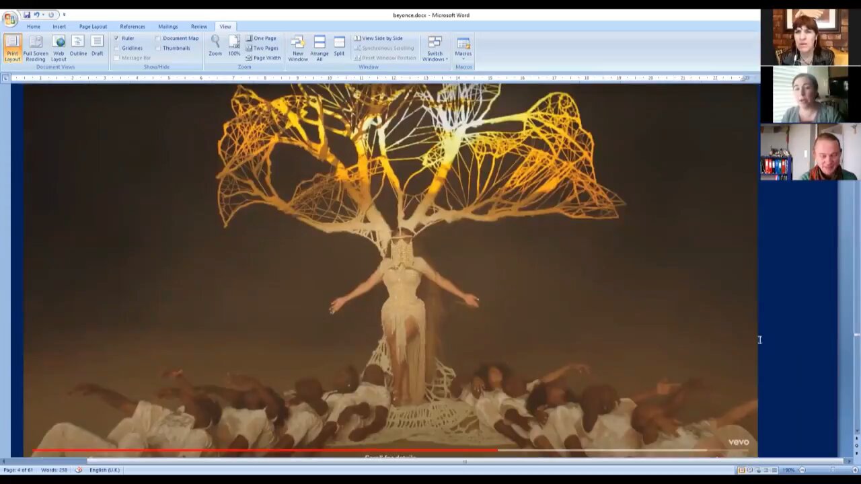This screenshot has width=861, height=484.
Task: Open the Home ribbon tab
Action: (34, 26)
